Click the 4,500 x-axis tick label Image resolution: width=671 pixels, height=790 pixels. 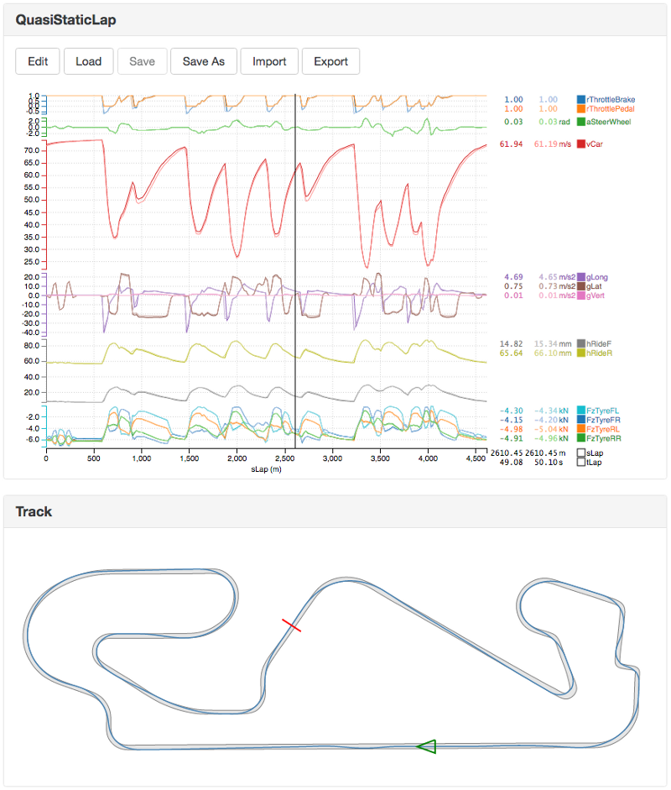[476, 458]
